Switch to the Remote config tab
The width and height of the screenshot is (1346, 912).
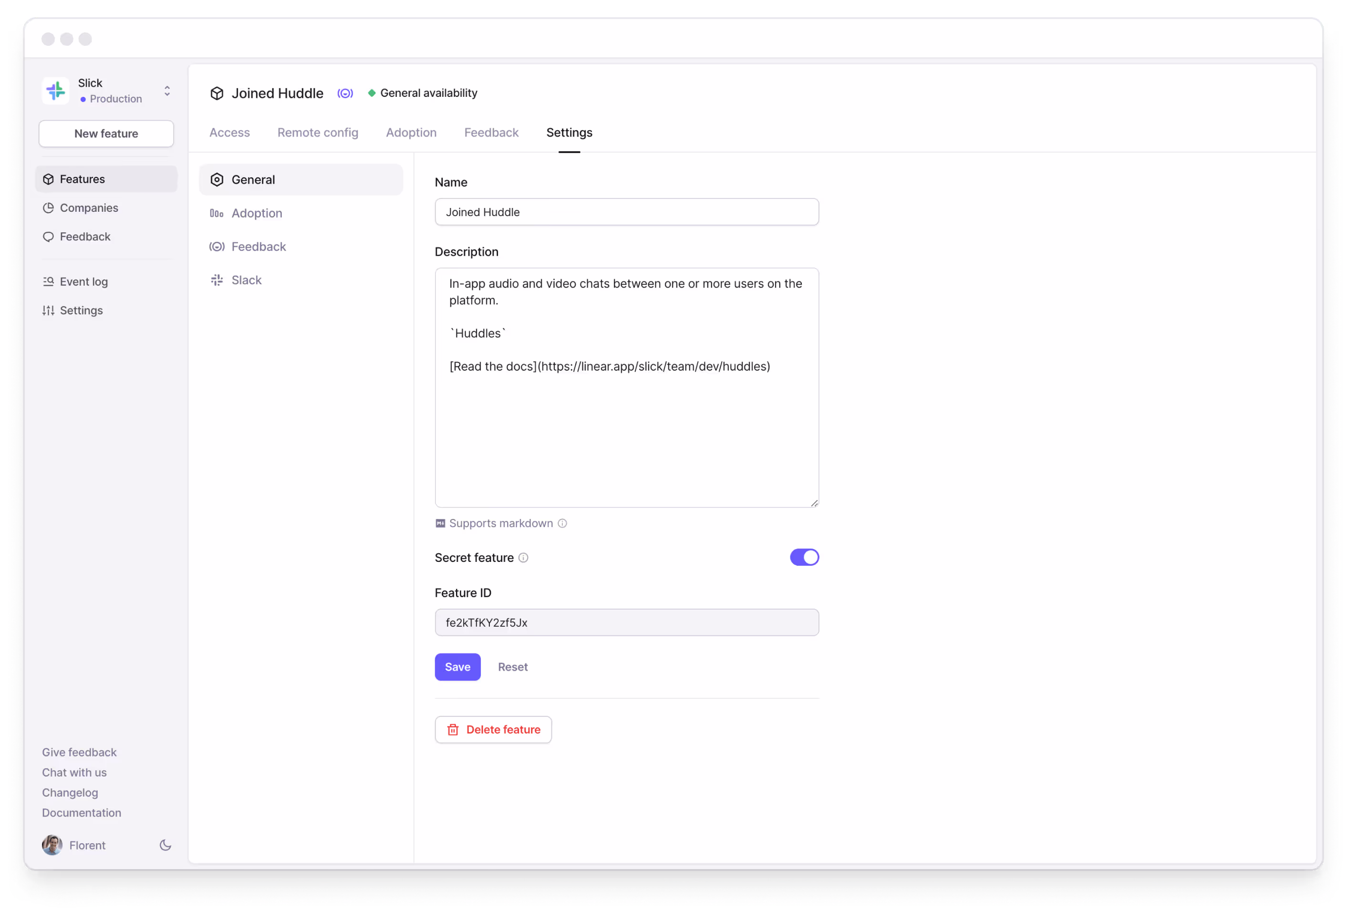318,133
